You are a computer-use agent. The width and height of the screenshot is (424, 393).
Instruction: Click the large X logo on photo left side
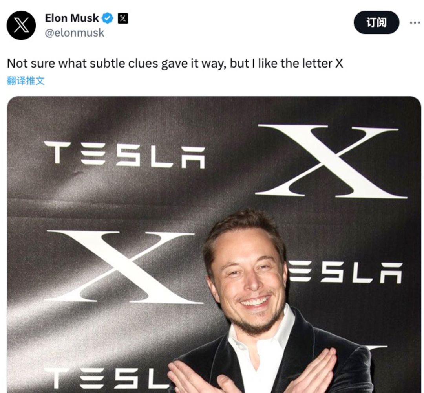click(x=124, y=266)
